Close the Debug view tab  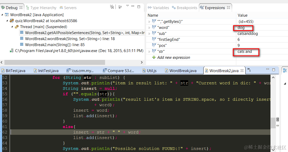21,8
